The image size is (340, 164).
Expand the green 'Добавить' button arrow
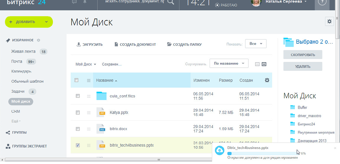[x=46, y=22]
